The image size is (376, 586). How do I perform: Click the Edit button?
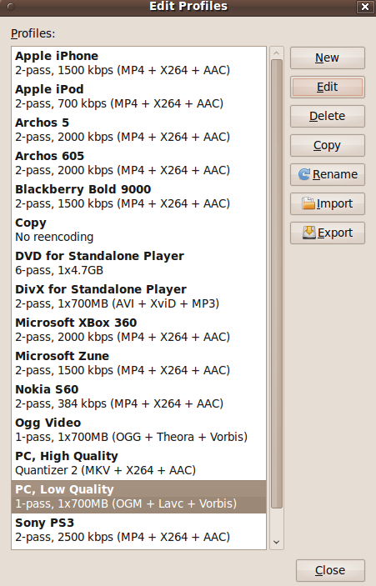(x=328, y=87)
